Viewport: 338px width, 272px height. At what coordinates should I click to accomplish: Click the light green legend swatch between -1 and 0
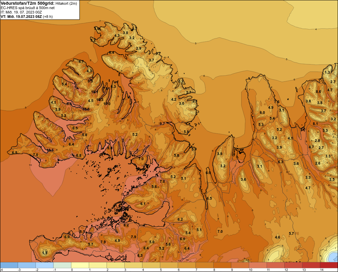[x=62, y=265]
